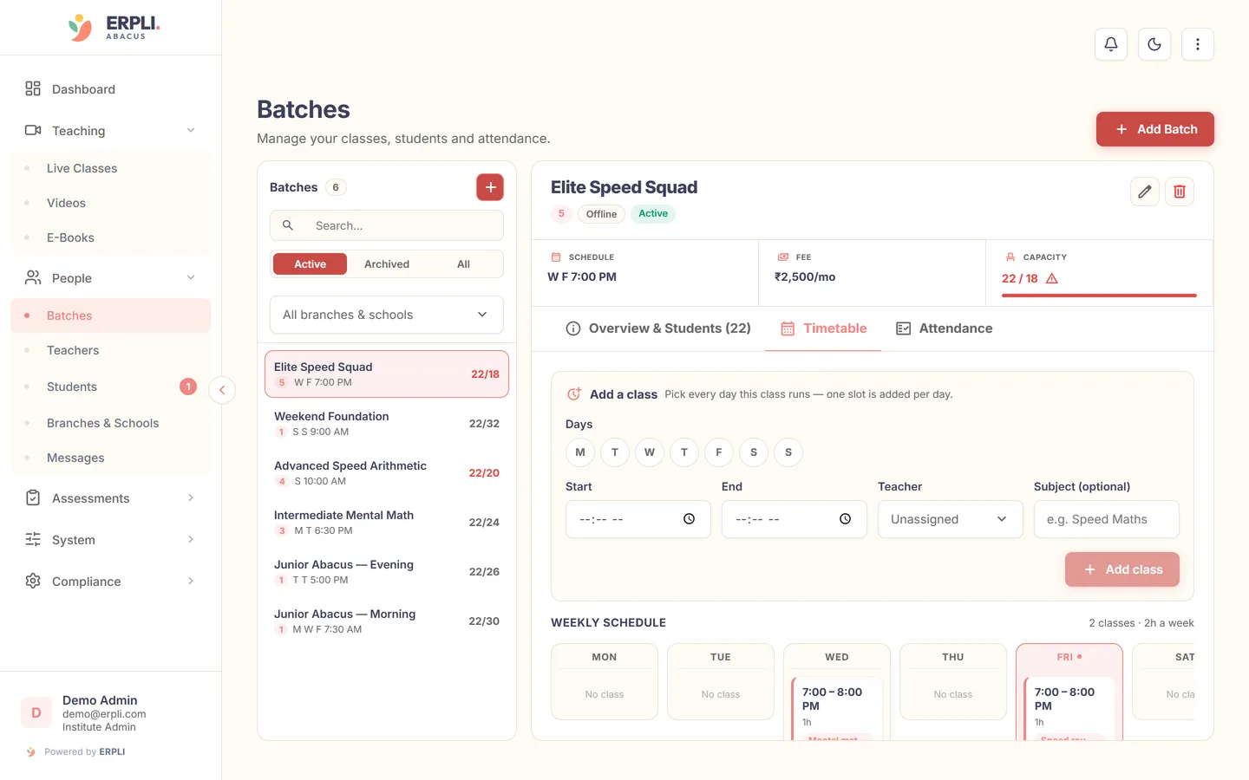Viewport: 1249px width, 780px height.
Task: Focus the Subject optional field
Action: 1107,519
